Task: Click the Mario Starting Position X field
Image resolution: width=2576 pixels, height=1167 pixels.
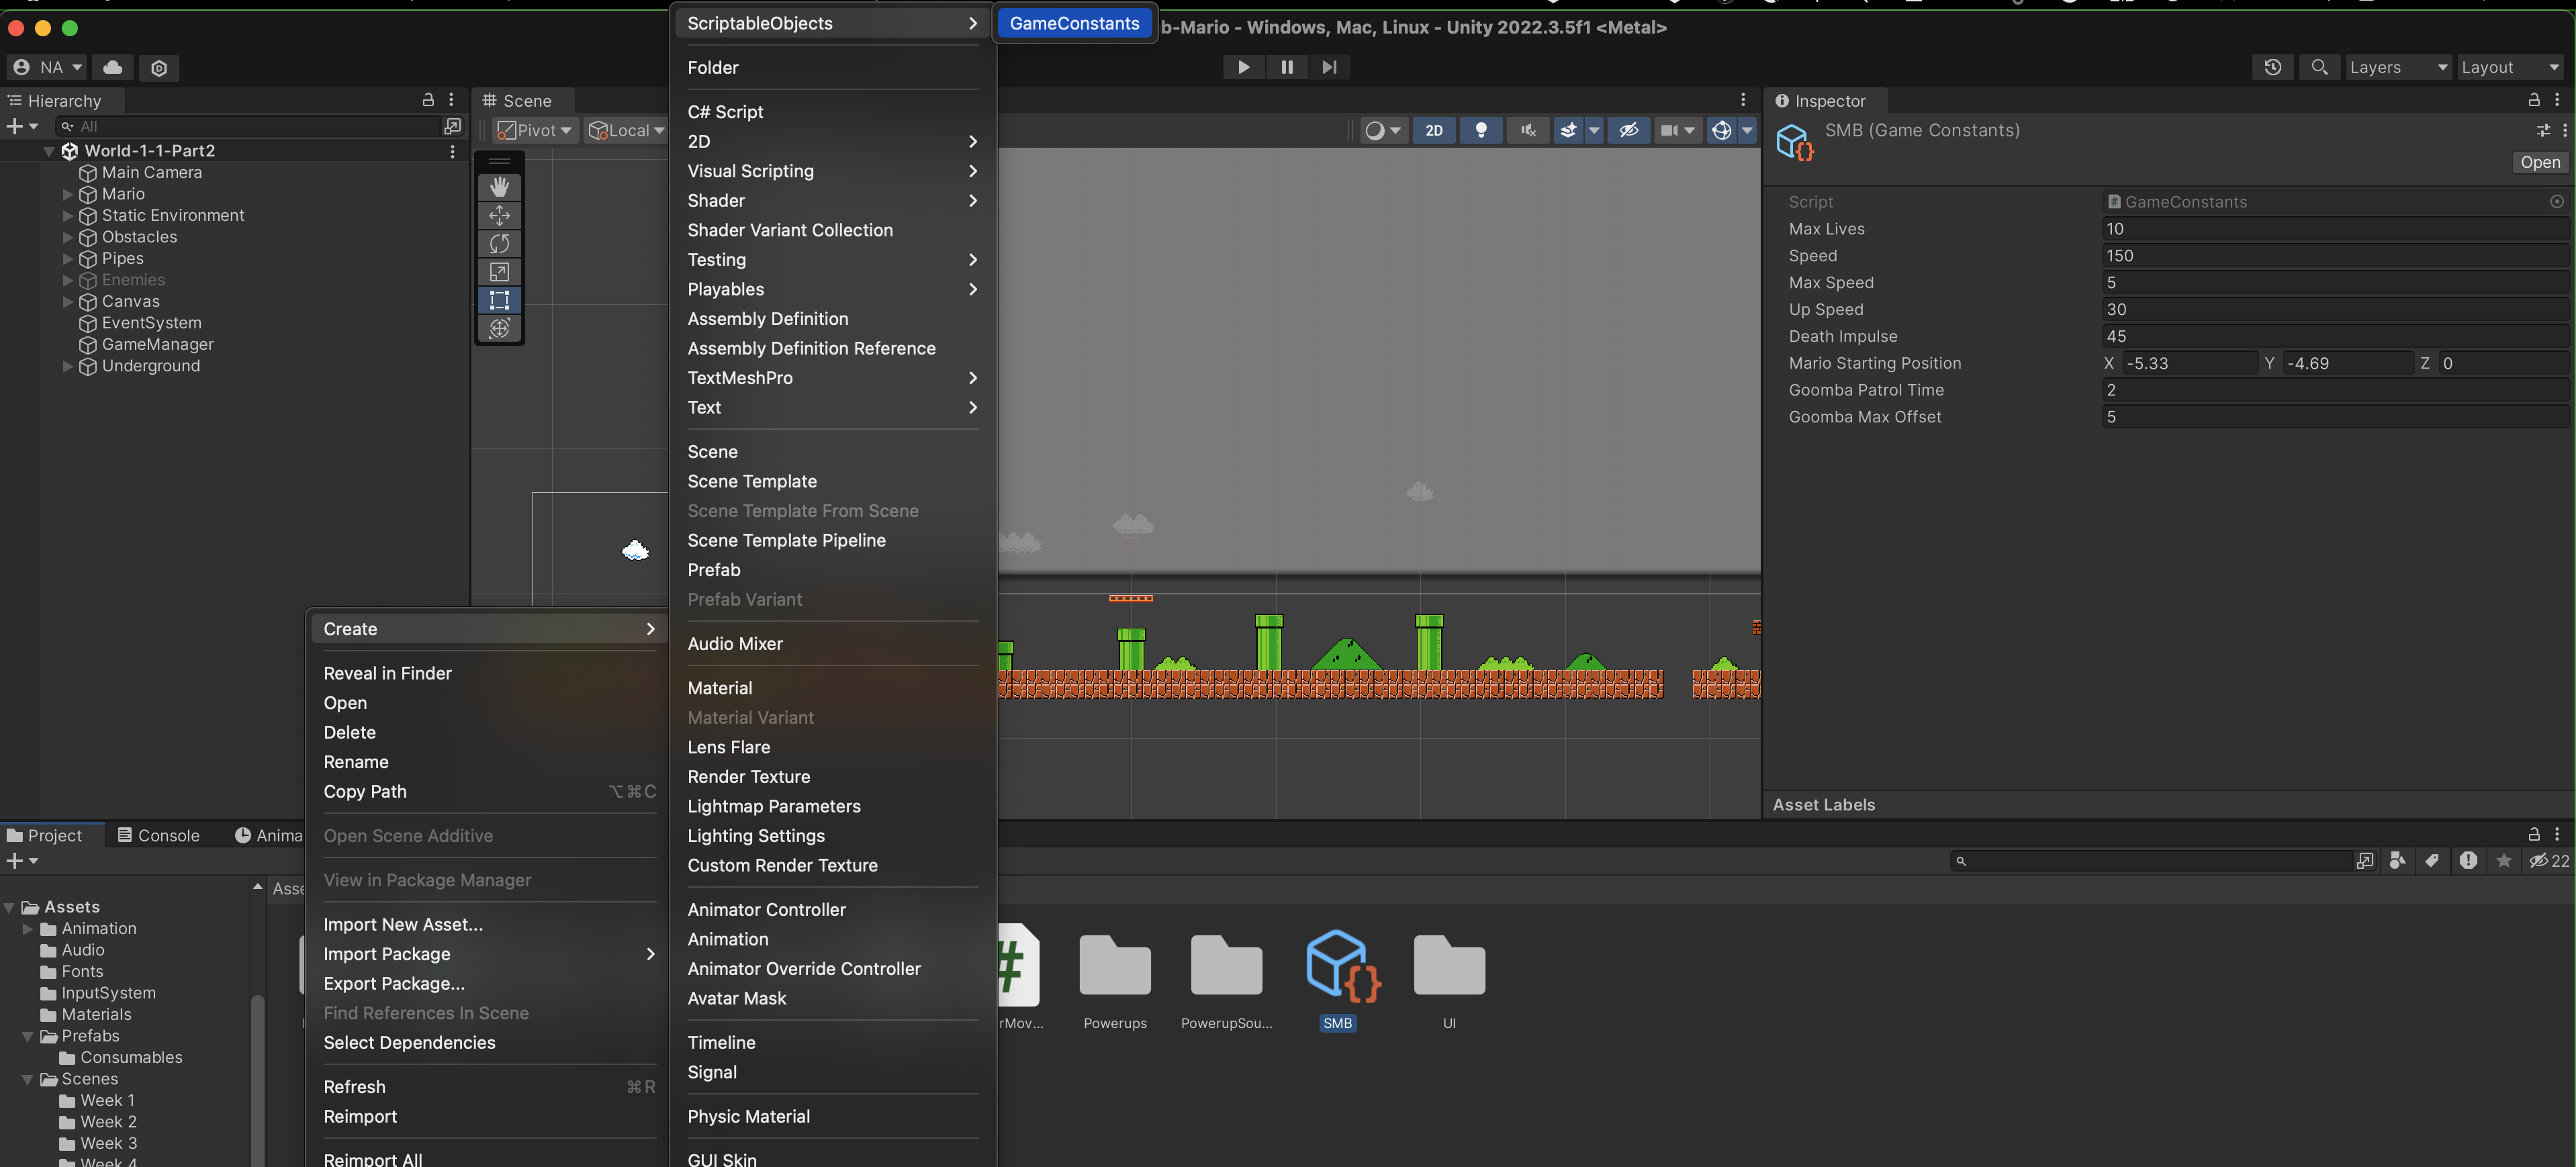Action: point(2190,364)
